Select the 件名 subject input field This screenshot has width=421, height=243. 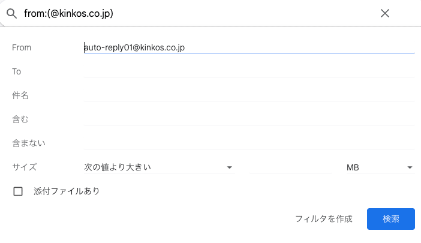tap(249, 95)
